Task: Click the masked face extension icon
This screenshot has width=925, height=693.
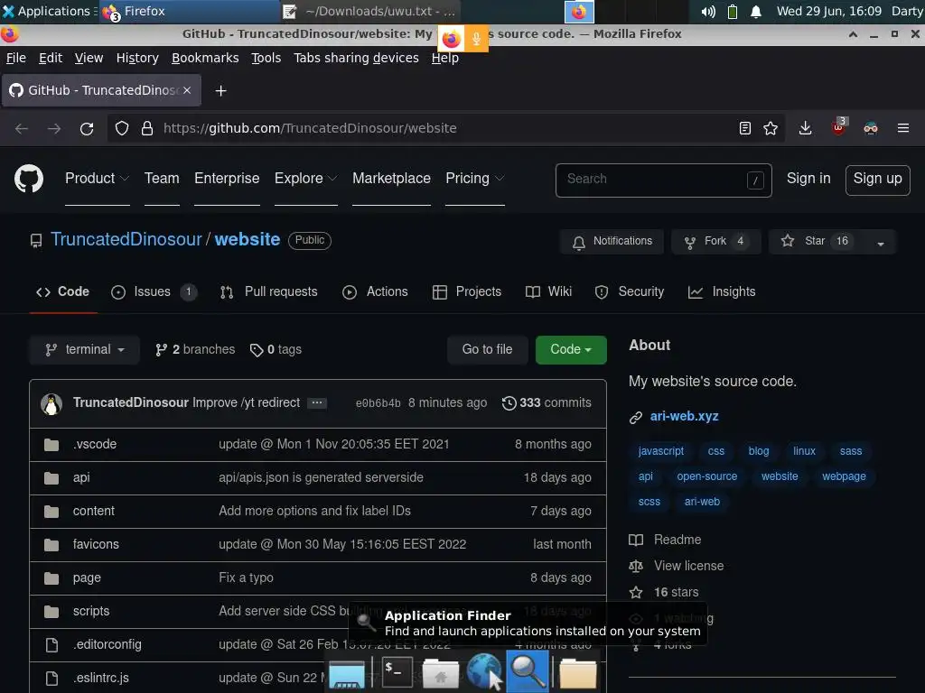Action: coord(871,128)
